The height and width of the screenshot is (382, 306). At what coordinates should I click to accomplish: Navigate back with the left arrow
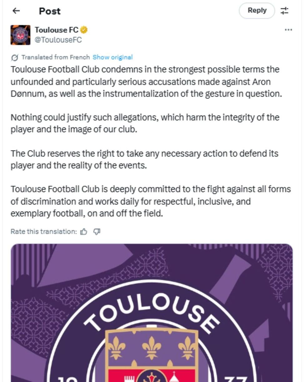tap(16, 11)
